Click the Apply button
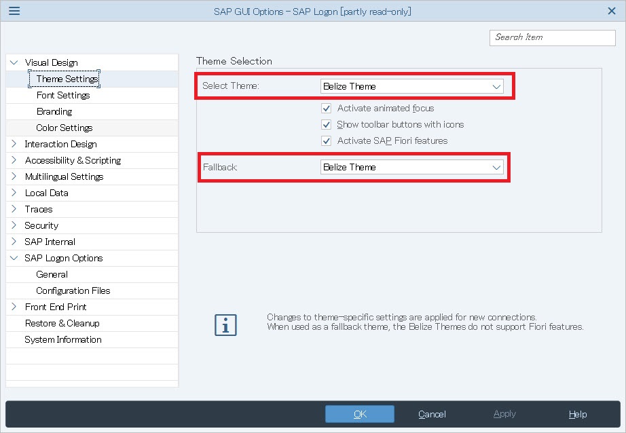Image resolution: width=626 pixels, height=433 pixels. [x=504, y=414]
